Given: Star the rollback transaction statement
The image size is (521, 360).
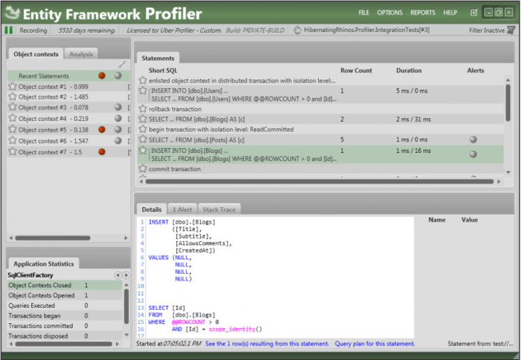Looking at the screenshot, I should [x=143, y=109].
